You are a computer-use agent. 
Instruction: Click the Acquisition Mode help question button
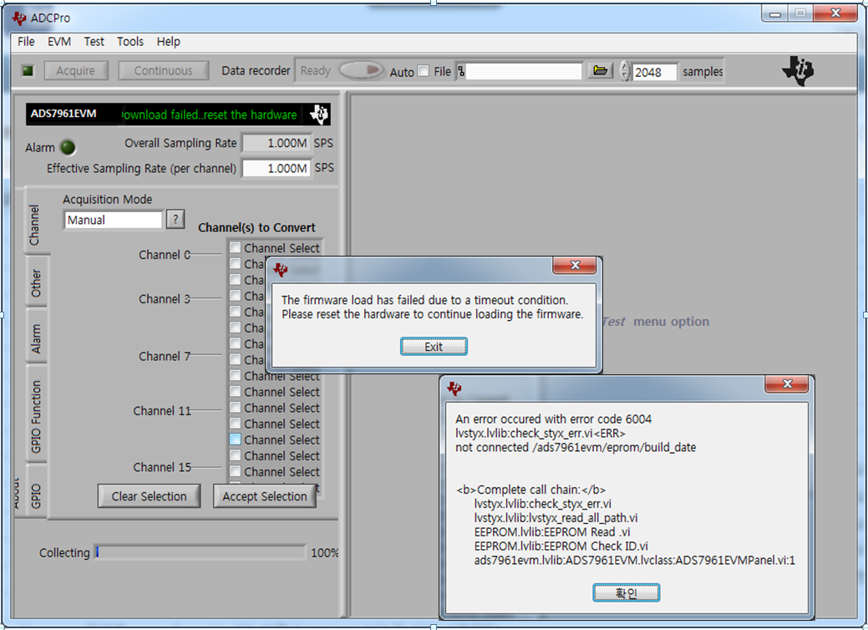pyautogui.click(x=175, y=219)
